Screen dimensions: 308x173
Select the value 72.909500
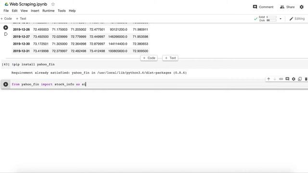(140, 51)
